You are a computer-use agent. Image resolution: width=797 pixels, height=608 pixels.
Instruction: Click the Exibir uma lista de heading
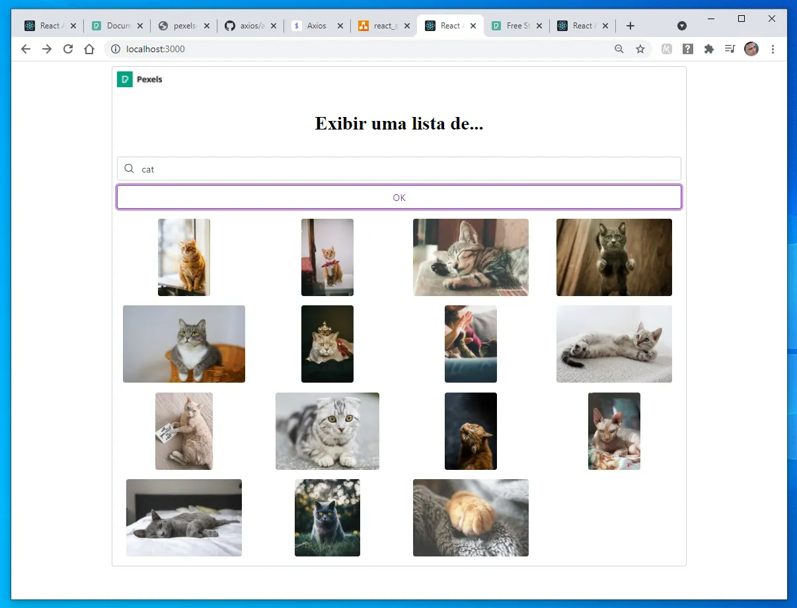(399, 123)
